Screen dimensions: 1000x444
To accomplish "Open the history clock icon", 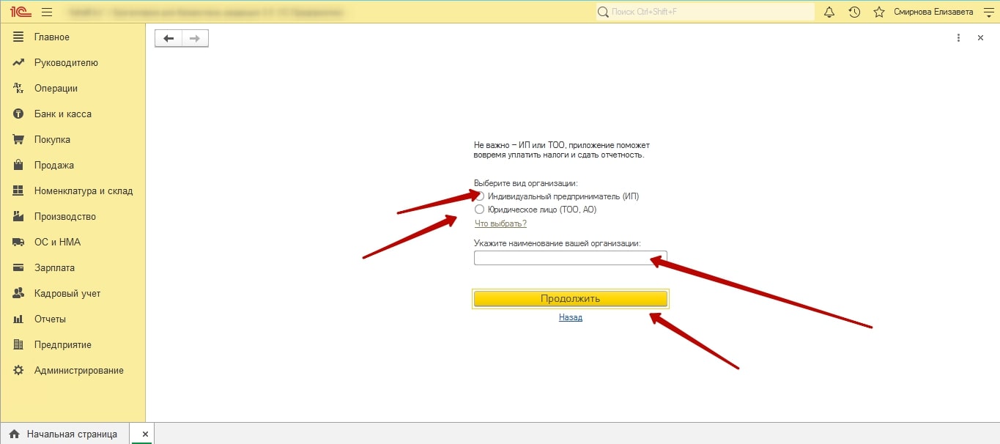I will (x=854, y=12).
